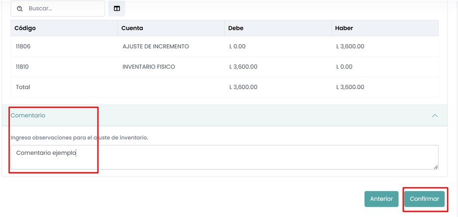Viewport: 458px width, 217px height.
Task: Open the column visibility icon button
Action: [x=116, y=9]
